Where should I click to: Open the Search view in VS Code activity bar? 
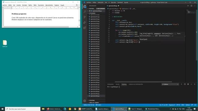[x=85, y=12]
